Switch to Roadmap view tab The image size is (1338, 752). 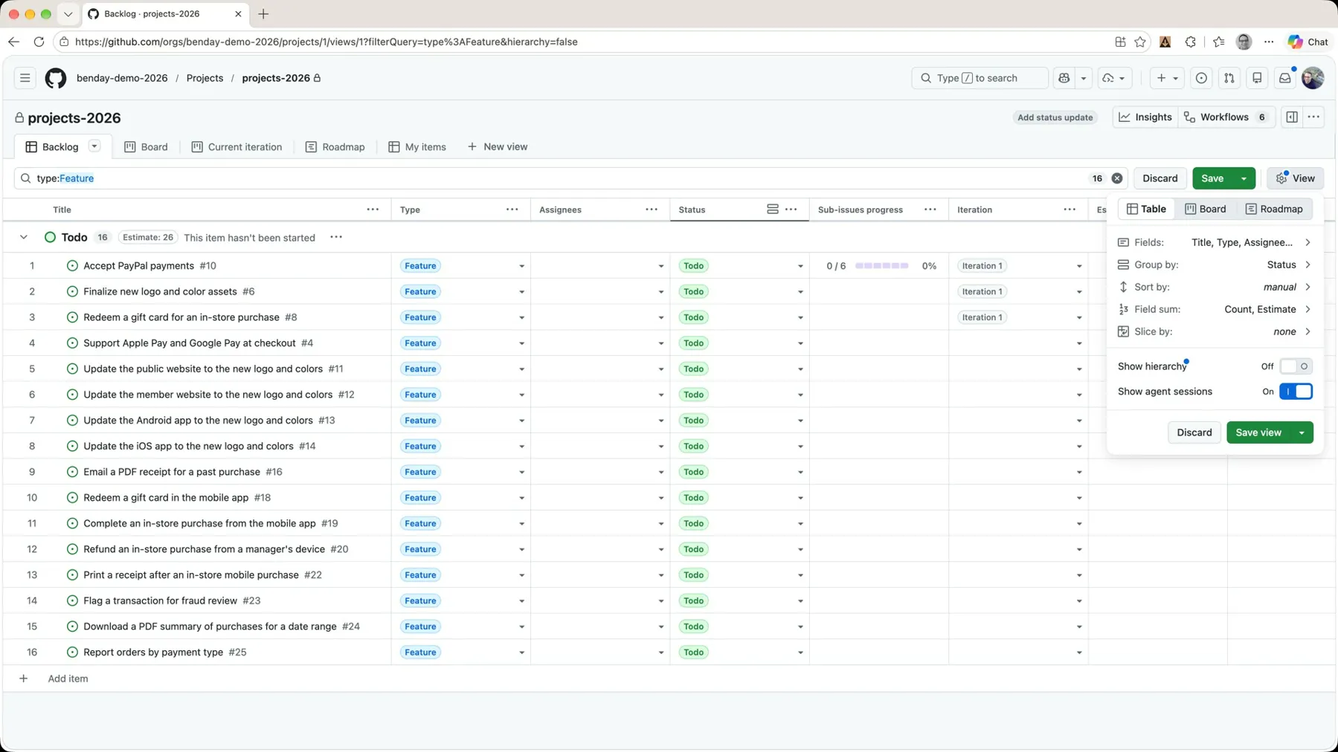[x=335, y=147]
